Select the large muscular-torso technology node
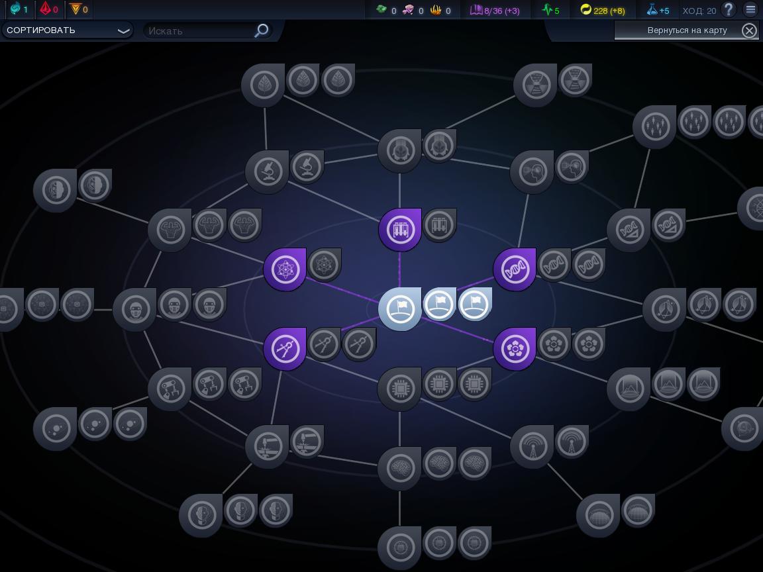The height and width of the screenshot is (572, 763). tap(170, 230)
